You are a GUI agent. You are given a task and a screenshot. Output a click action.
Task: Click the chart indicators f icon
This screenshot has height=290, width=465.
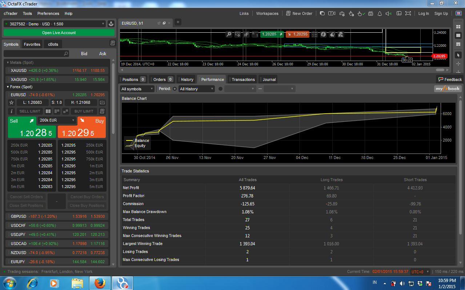(x=323, y=34)
